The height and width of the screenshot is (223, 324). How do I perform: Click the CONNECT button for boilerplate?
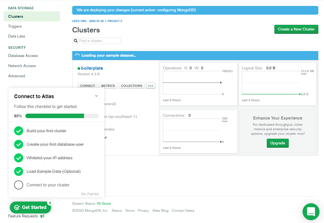(x=87, y=86)
